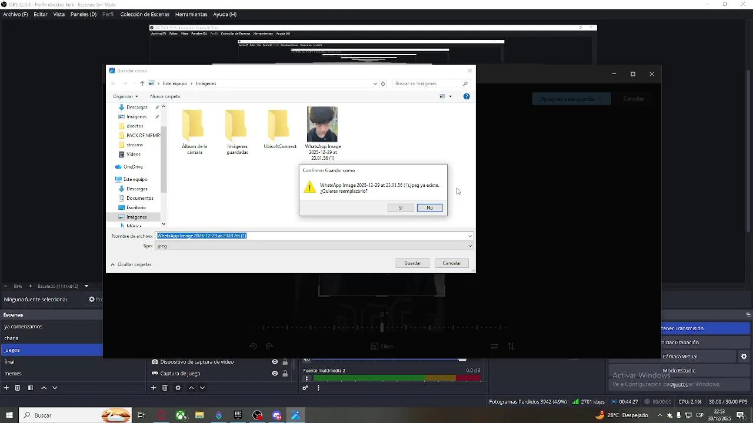Image resolution: width=753 pixels, height=423 pixels.
Task: Open the file name history dropdown
Action: point(469,236)
